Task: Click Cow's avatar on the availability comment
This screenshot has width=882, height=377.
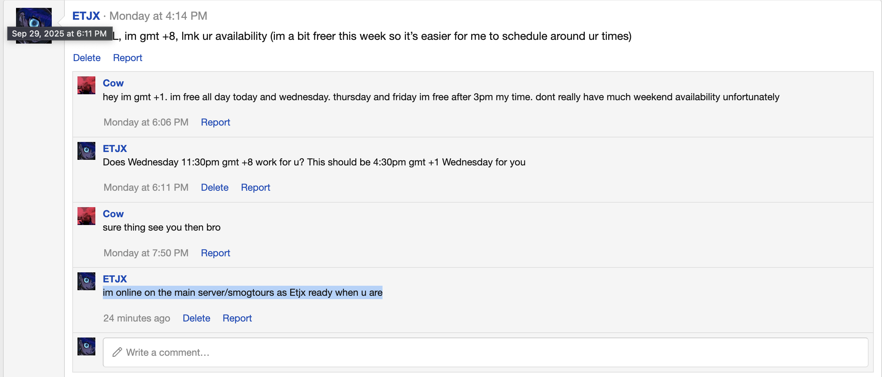Action: (x=86, y=85)
